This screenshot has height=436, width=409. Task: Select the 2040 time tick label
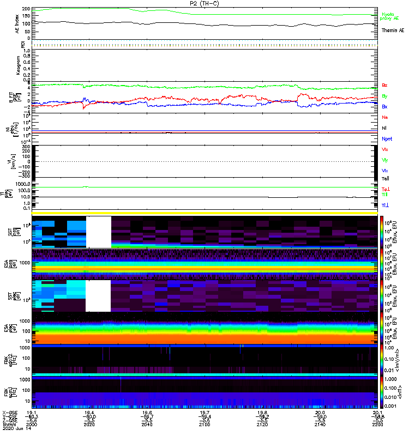pyautogui.click(x=147, y=425)
